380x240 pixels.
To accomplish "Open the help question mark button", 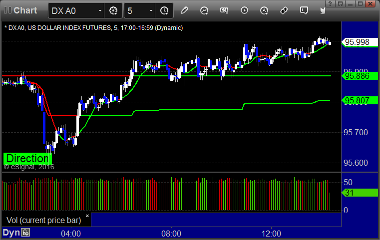I will click(330, 3).
